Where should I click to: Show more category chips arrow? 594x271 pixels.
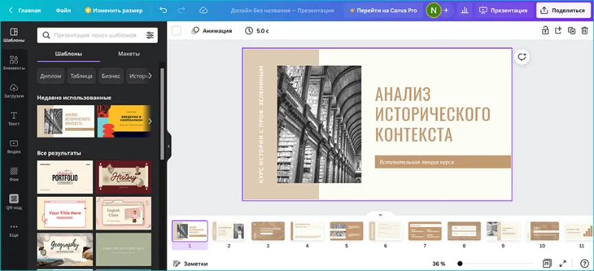150,76
